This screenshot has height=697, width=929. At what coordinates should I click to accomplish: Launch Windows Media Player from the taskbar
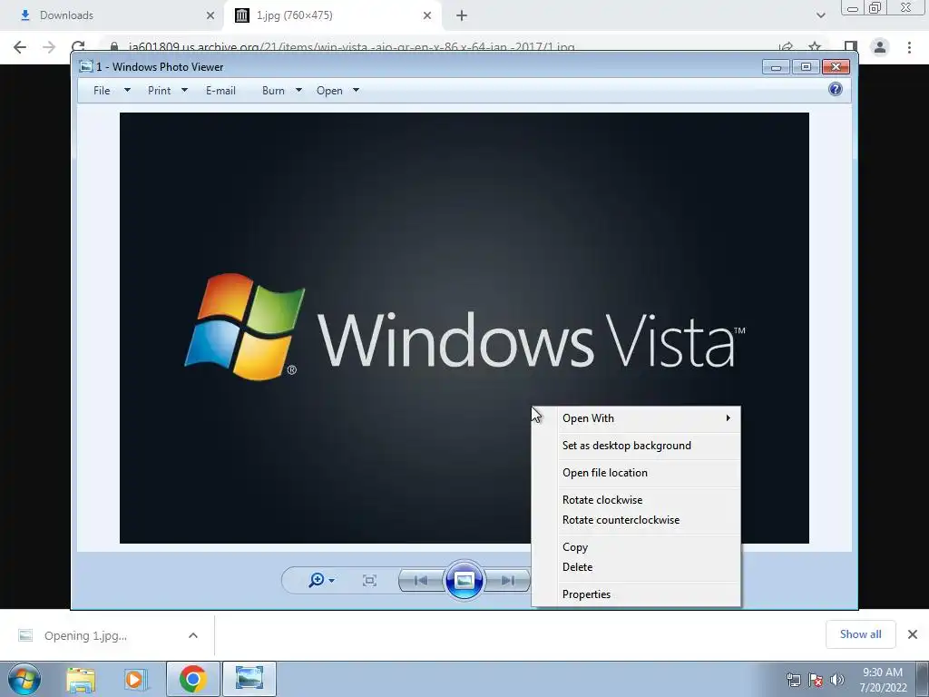(134, 679)
